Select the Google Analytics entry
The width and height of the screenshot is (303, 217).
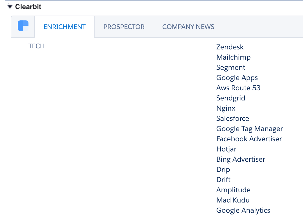[x=243, y=211]
